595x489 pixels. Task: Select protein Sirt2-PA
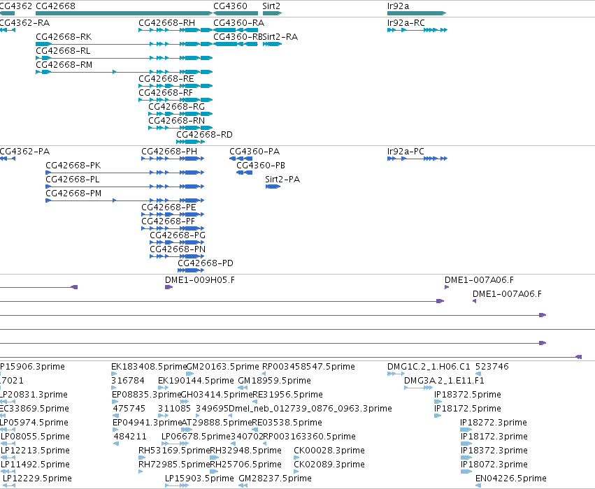pyautogui.click(x=282, y=180)
